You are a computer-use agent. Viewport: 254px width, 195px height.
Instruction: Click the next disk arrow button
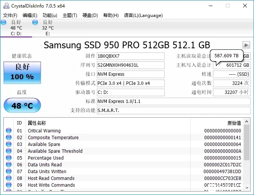click(x=246, y=45)
